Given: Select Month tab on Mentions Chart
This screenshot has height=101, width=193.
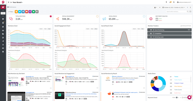Looking at the screenshot, I should click(41, 29).
